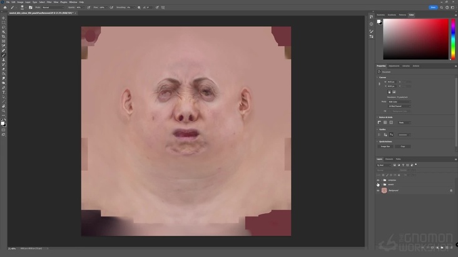Expand the stretch layer group
The height and width of the screenshot is (257, 458).
pyautogui.click(x=382, y=185)
